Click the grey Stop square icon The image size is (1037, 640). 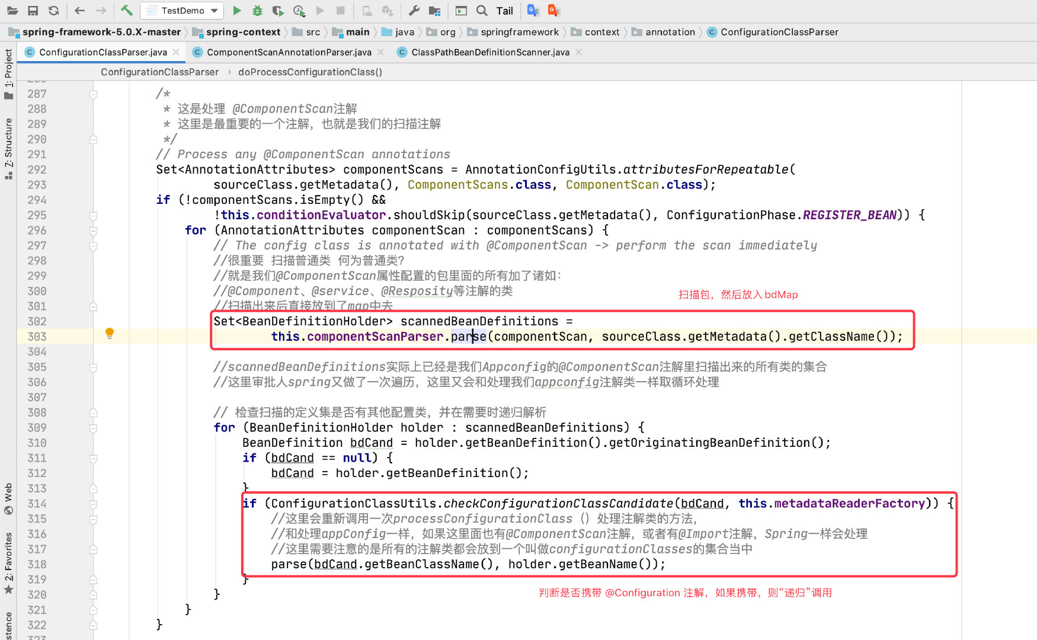coord(341,10)
